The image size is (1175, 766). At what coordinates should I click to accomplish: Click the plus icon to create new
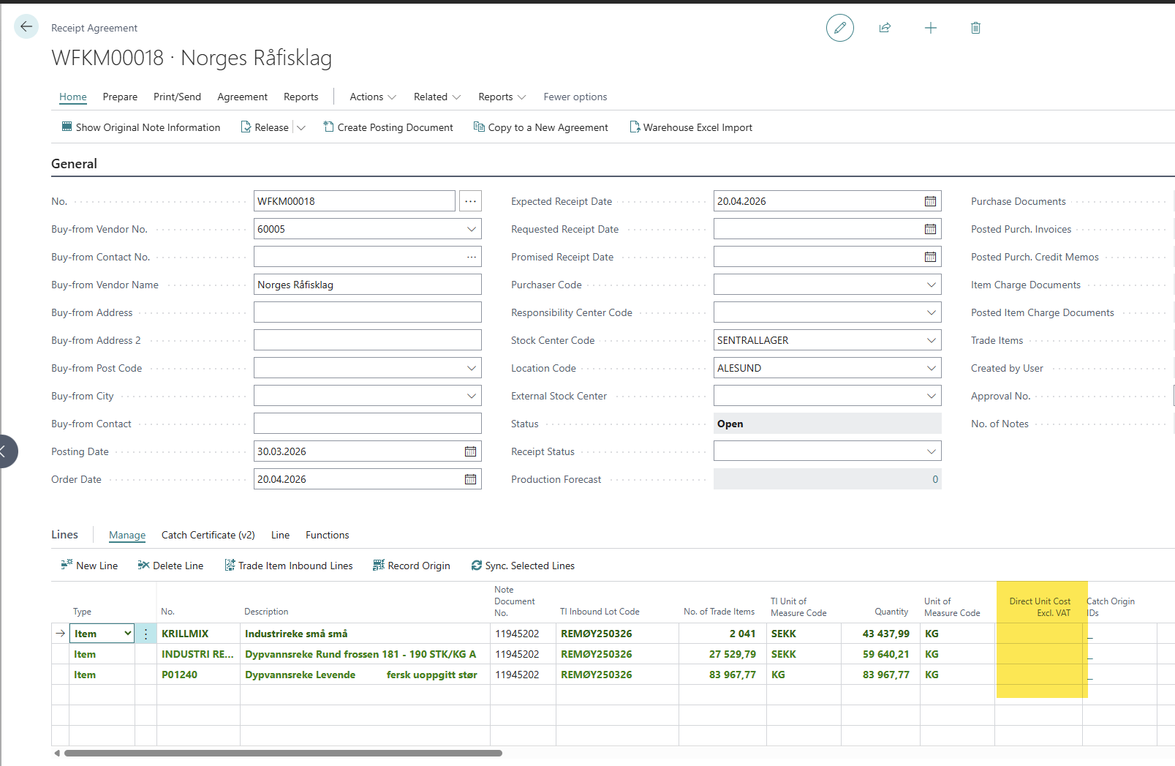point(930,28)
